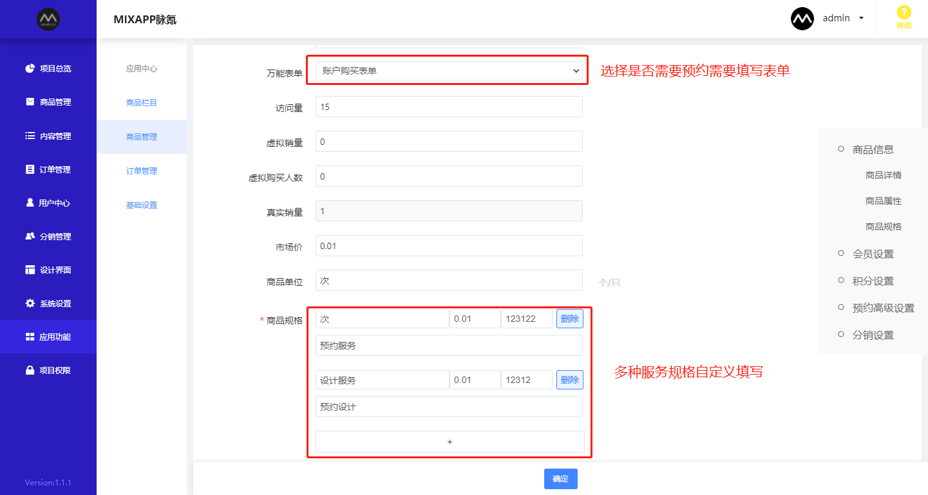
Task: Click the admin username text
Action: 837,19
